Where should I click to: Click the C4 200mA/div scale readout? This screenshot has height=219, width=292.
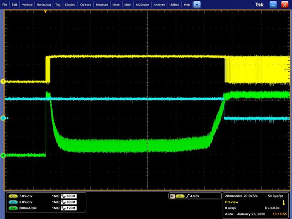coord(28,208)
